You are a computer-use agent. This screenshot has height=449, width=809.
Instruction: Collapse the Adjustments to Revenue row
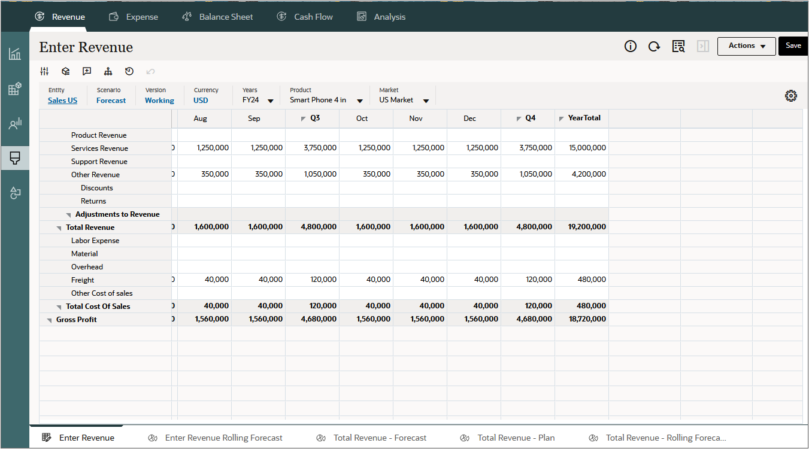[x=69, y=215]
